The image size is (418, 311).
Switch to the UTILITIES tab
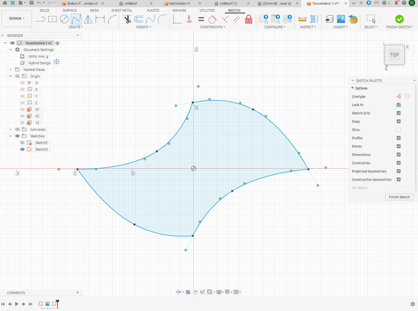click(x=207, y=10)
